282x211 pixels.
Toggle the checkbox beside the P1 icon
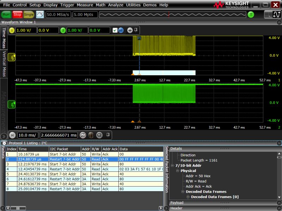pyautogui.click(x=115, y=30)
